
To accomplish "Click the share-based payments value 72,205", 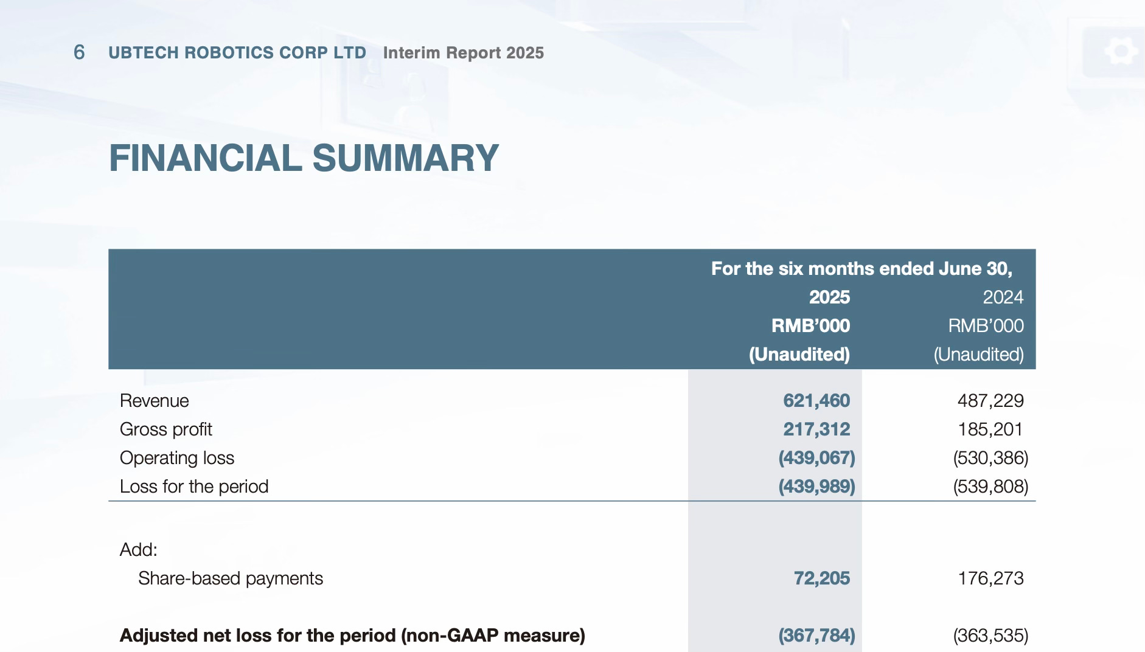I will point(822,578).
